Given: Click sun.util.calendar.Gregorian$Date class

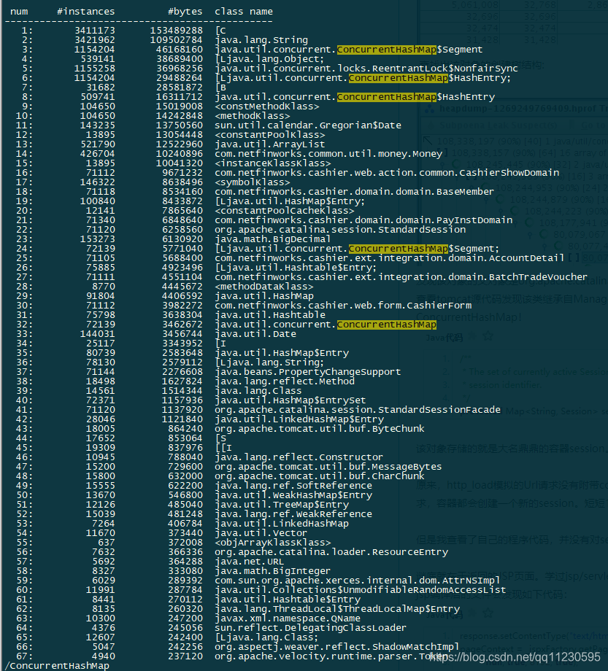Looking at the screenshot, I should click(x=308, y=125).
